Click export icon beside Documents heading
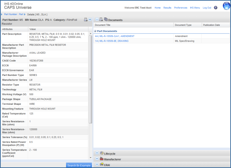The image size is (231, 168). pos(101,19)
